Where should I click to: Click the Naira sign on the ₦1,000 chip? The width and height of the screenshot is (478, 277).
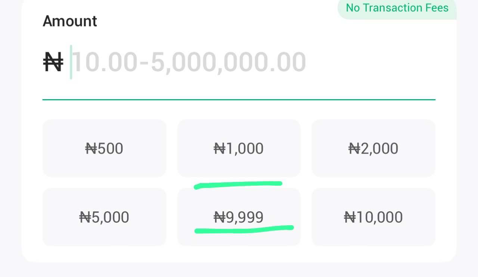(x=219, y=149)
